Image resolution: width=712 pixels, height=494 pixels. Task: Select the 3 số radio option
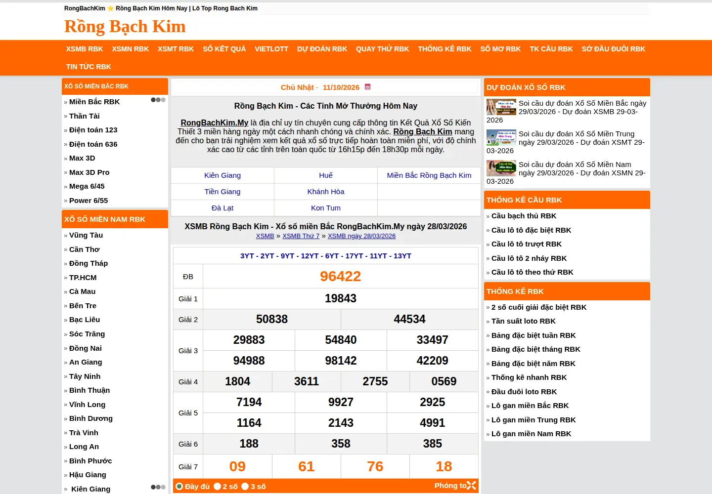[245, 487]
